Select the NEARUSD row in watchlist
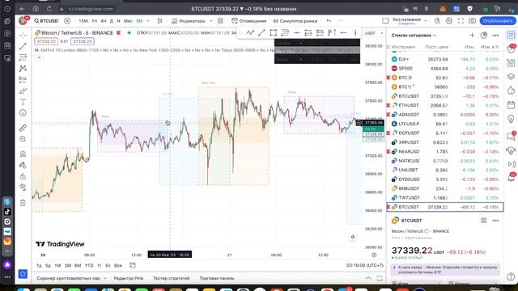The height and width of the screenshot is (291, 518). (x=445, y=151)
